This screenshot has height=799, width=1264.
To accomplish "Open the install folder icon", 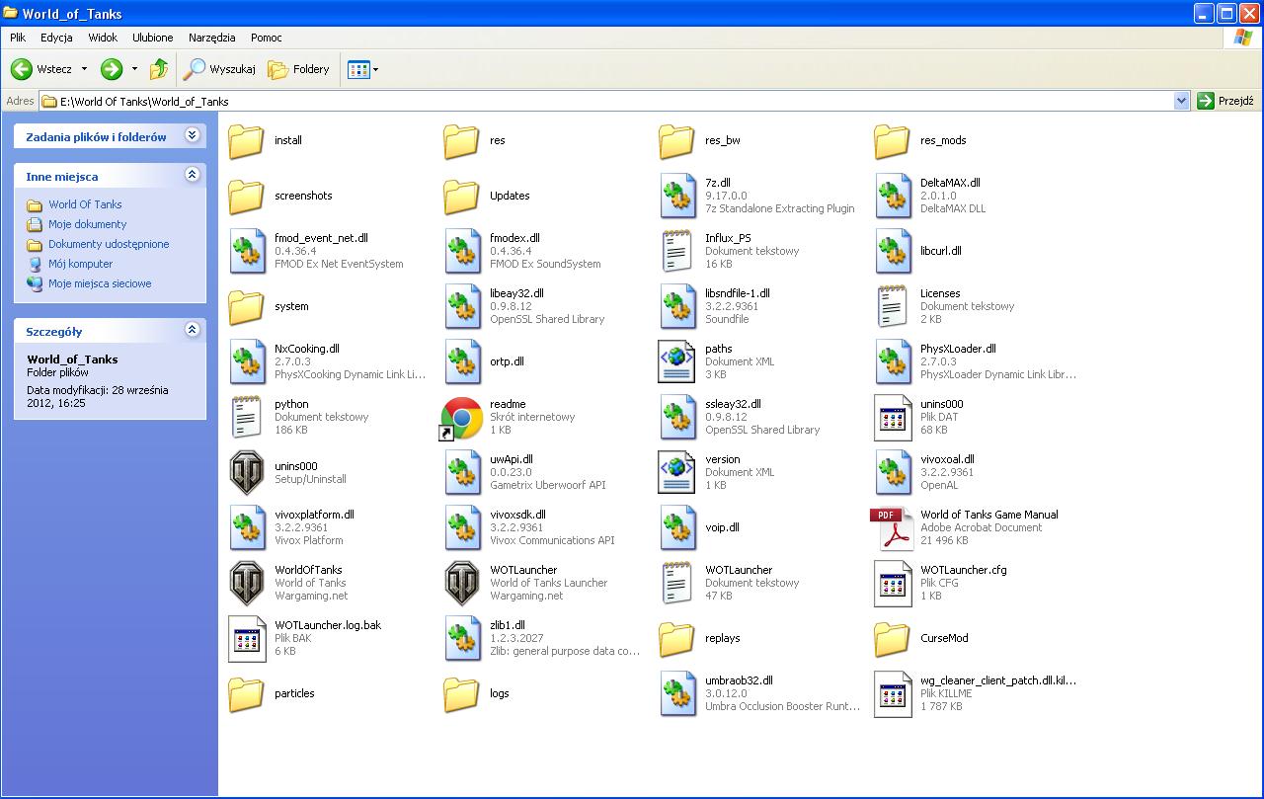I will click(x=246, y=141).
